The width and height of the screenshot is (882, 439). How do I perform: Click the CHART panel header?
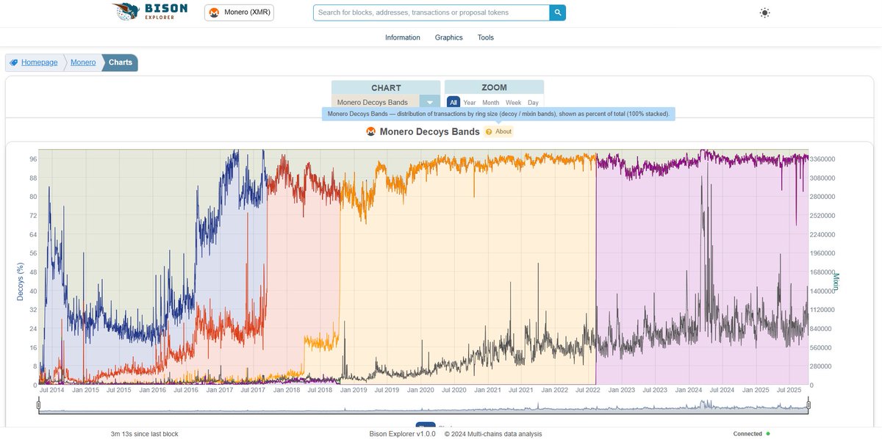point(386,88)
